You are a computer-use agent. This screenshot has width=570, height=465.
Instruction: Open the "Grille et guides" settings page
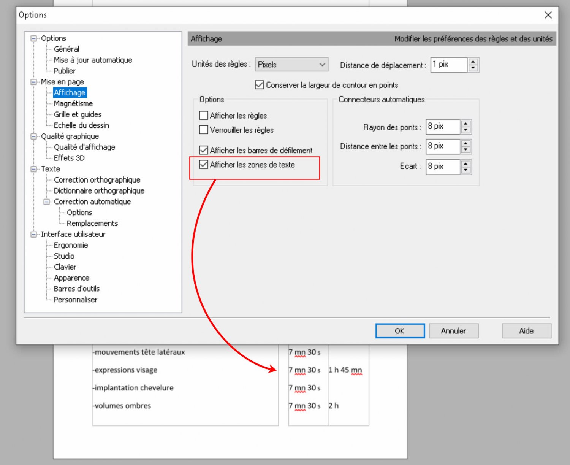[x=78, y=114]
